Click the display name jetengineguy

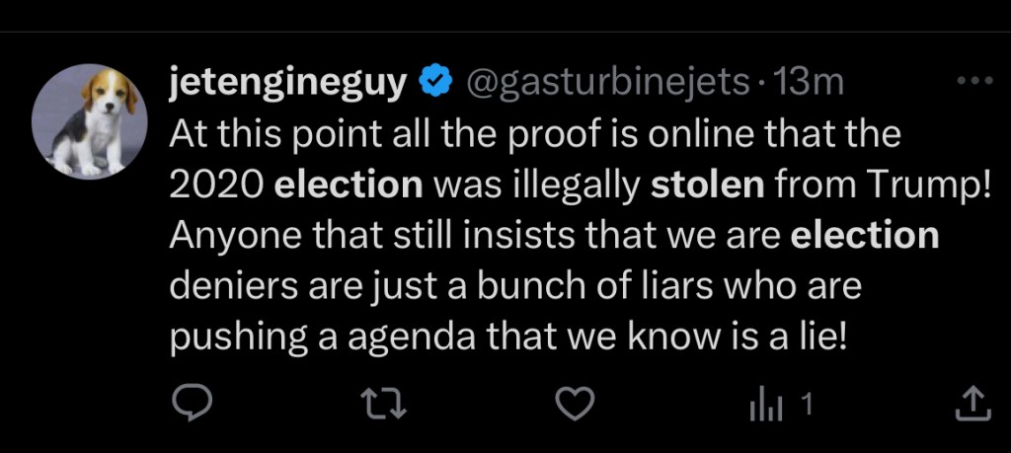coord(288,85)
